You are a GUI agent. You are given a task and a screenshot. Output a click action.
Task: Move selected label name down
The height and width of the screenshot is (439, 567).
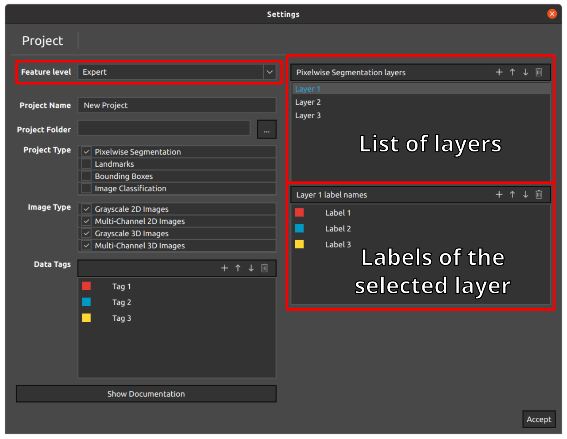[x=526, y=195]
